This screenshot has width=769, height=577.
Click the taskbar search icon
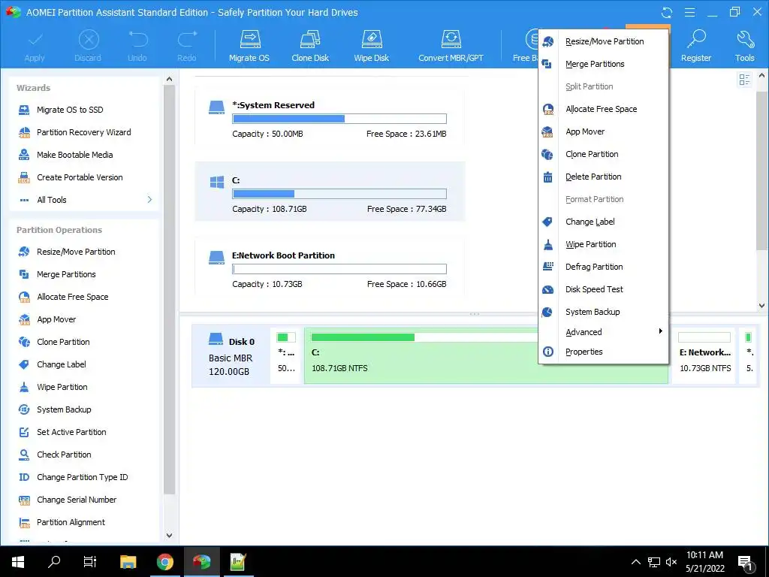(54, 562)
